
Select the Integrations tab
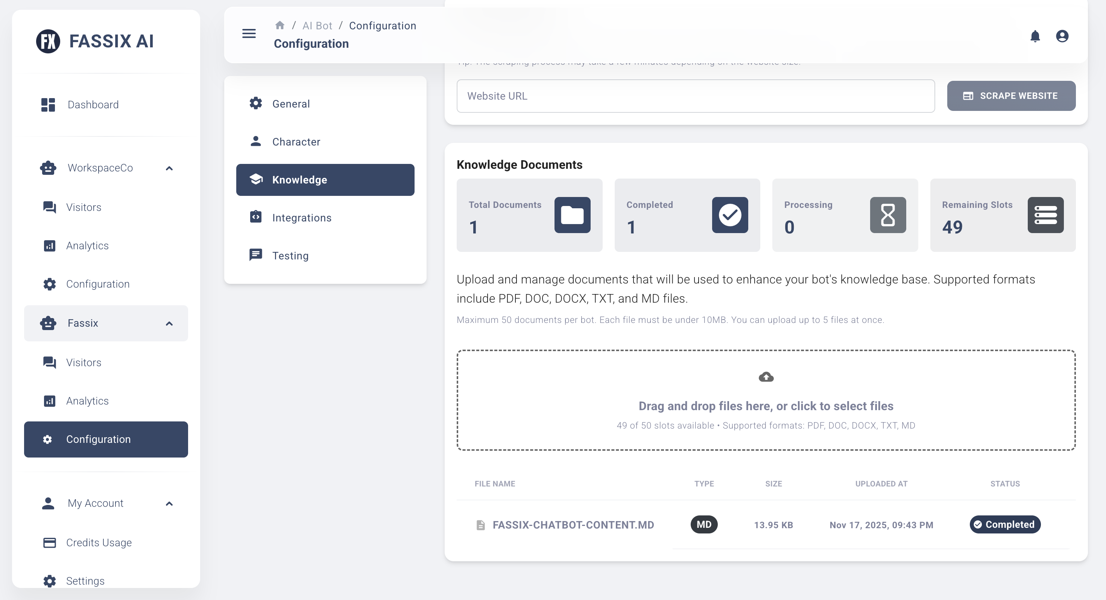(302, 218)
